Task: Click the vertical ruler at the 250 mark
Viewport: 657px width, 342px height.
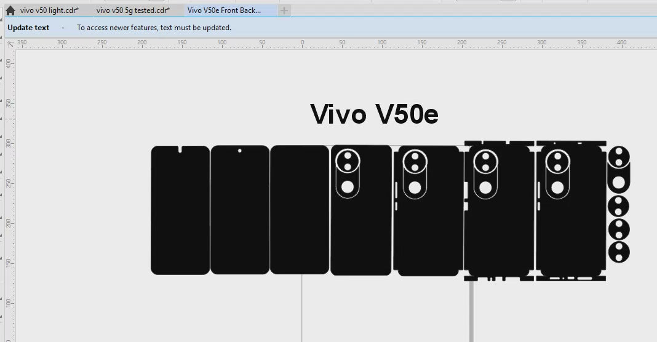Action: (9, 183)
